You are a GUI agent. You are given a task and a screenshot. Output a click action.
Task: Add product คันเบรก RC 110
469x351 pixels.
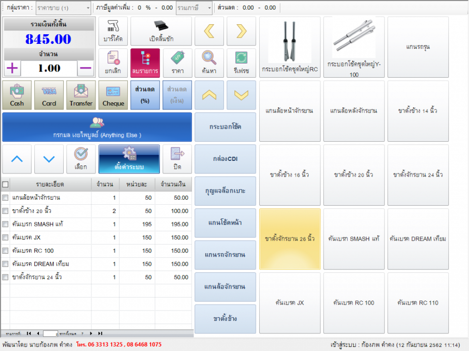pyautogui.click(x=418, y=303)
